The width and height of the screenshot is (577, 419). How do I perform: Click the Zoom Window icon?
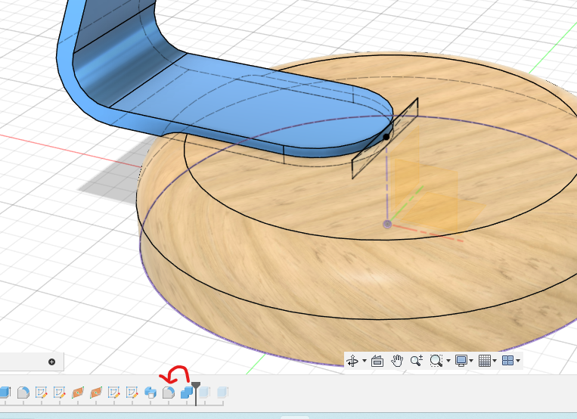click(x=436, y=362)
